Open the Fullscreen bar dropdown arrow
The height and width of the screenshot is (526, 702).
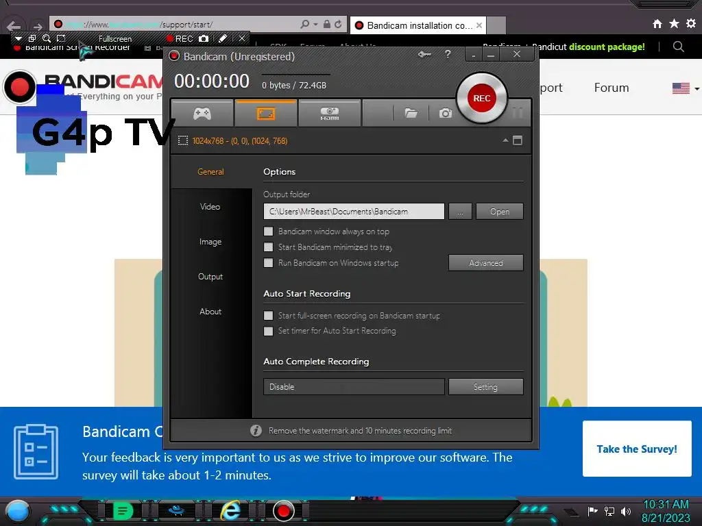coord(18,39)
